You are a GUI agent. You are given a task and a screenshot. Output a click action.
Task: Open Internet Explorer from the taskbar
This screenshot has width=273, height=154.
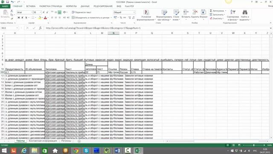click(x=24, y=151)
